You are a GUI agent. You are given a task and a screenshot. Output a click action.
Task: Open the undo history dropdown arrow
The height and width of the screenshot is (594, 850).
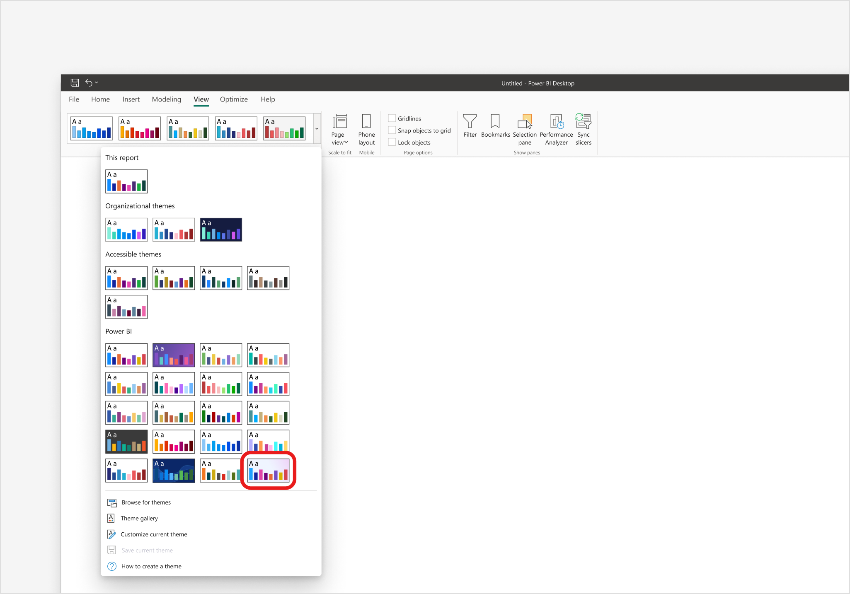click(x=97, y=83)
